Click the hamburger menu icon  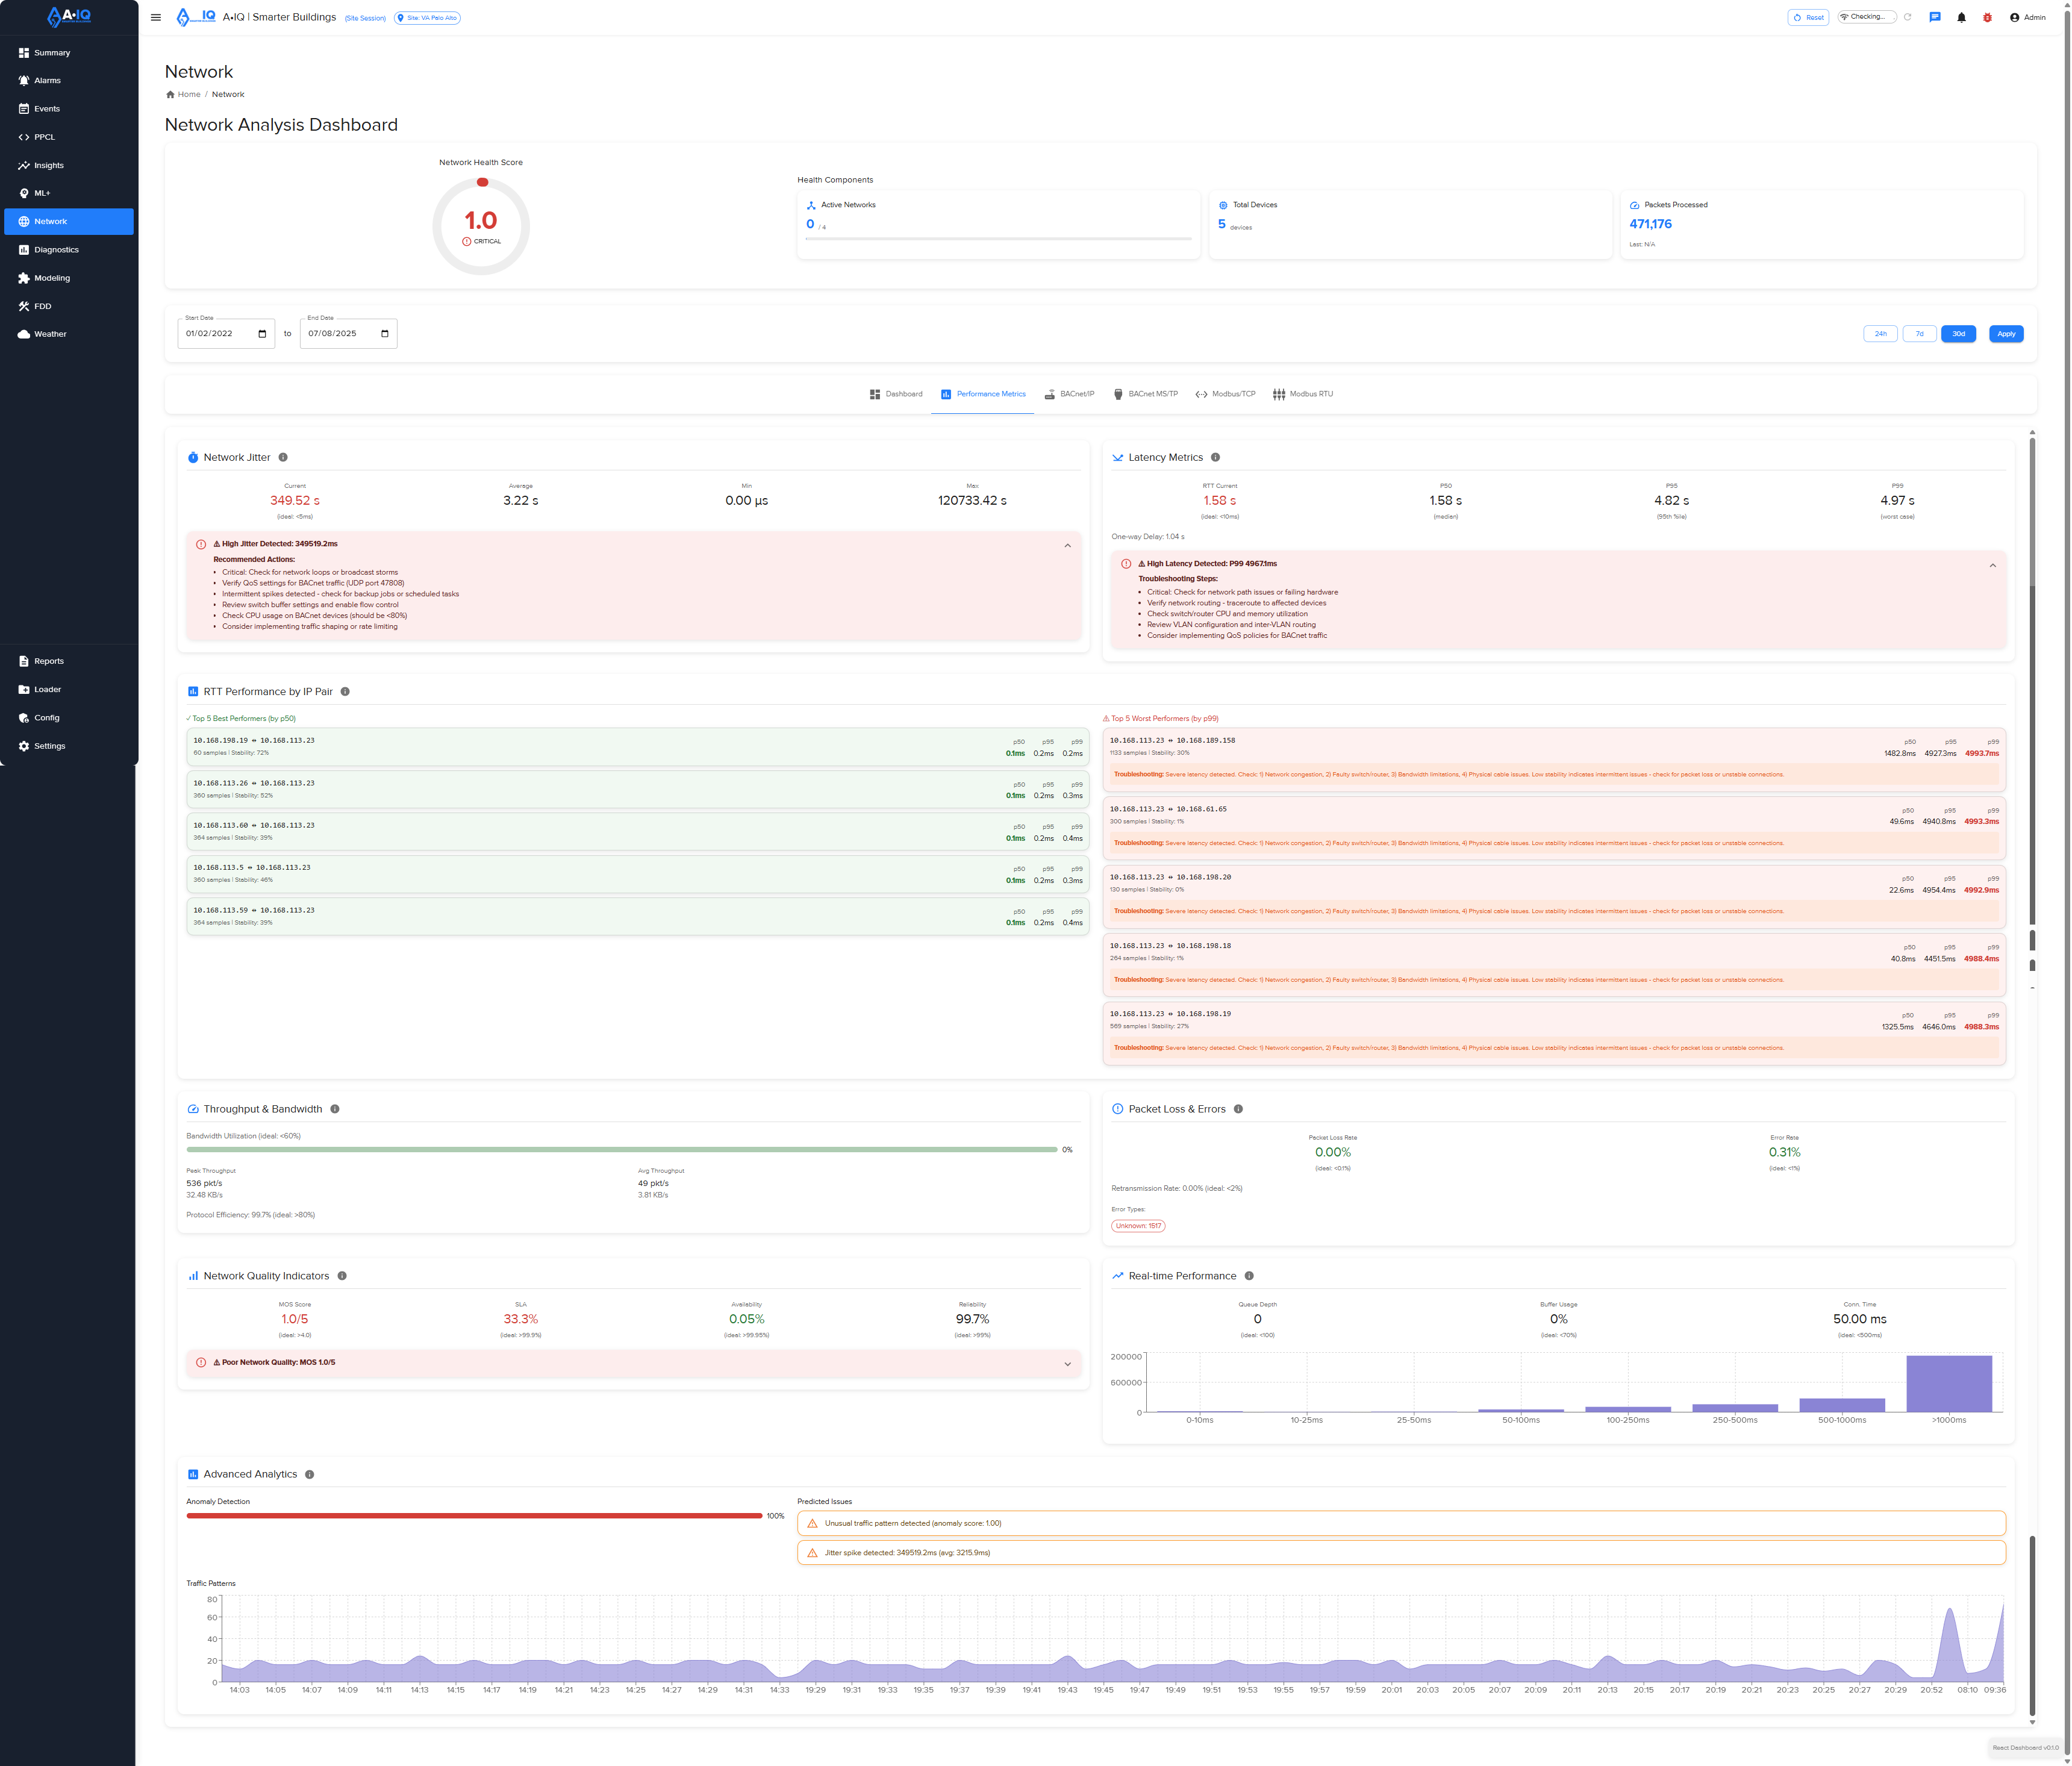156,17
